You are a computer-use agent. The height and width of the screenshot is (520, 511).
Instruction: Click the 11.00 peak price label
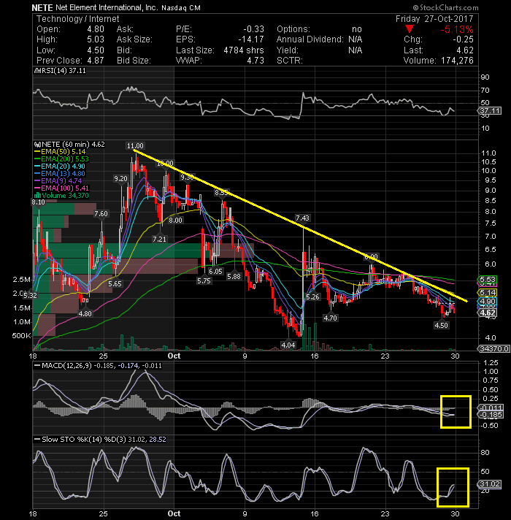pyautogui.click(x=135, y=146)
